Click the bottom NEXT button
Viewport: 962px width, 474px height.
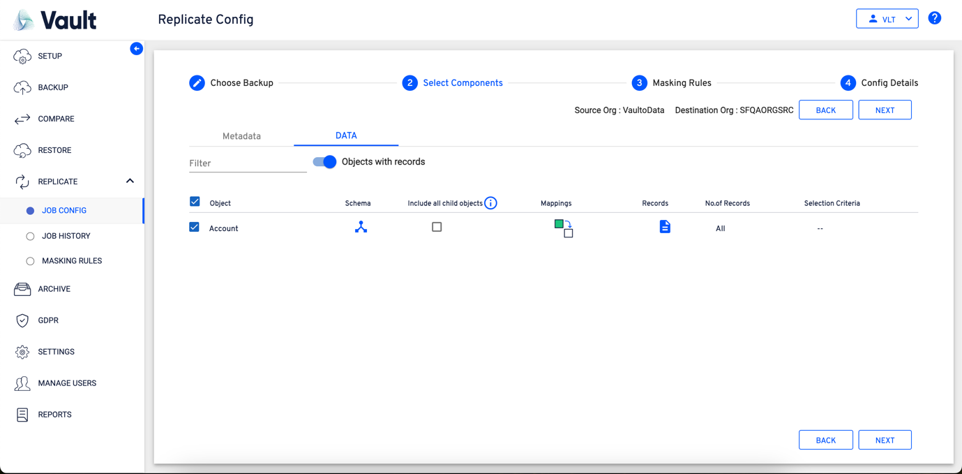885,440
